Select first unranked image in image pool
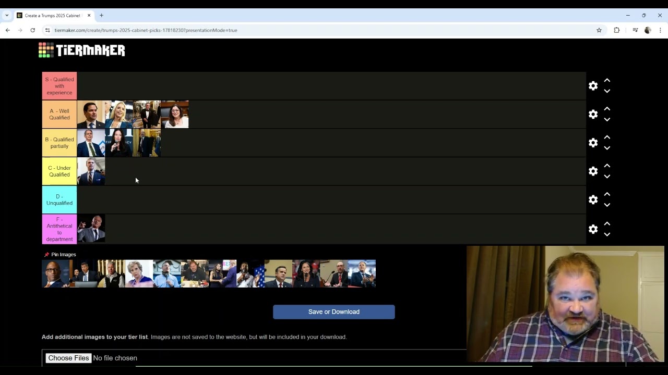Screen dimensions: 668x375 tap(56, 274)
